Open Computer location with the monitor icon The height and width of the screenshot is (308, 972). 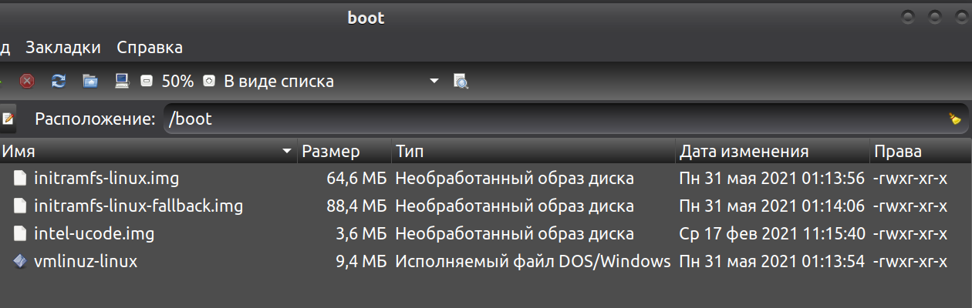point(122,81)
